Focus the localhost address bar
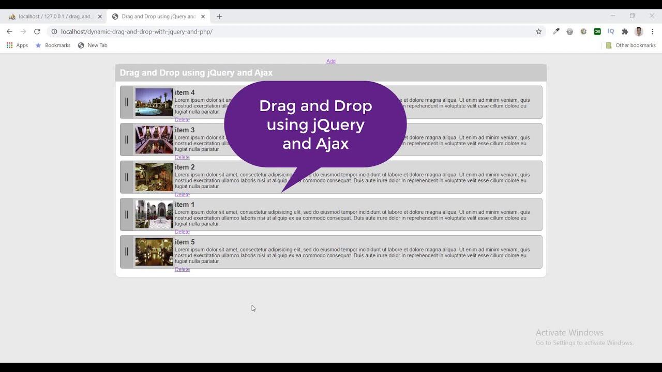The image size is (662, 372). pos(295,32)
